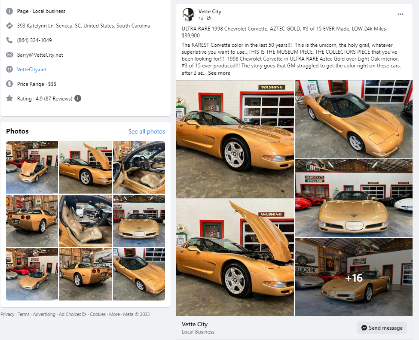This screenshot has height=340, width=419.
Task: Select the email envelope icon
Action: click(9, 55)
